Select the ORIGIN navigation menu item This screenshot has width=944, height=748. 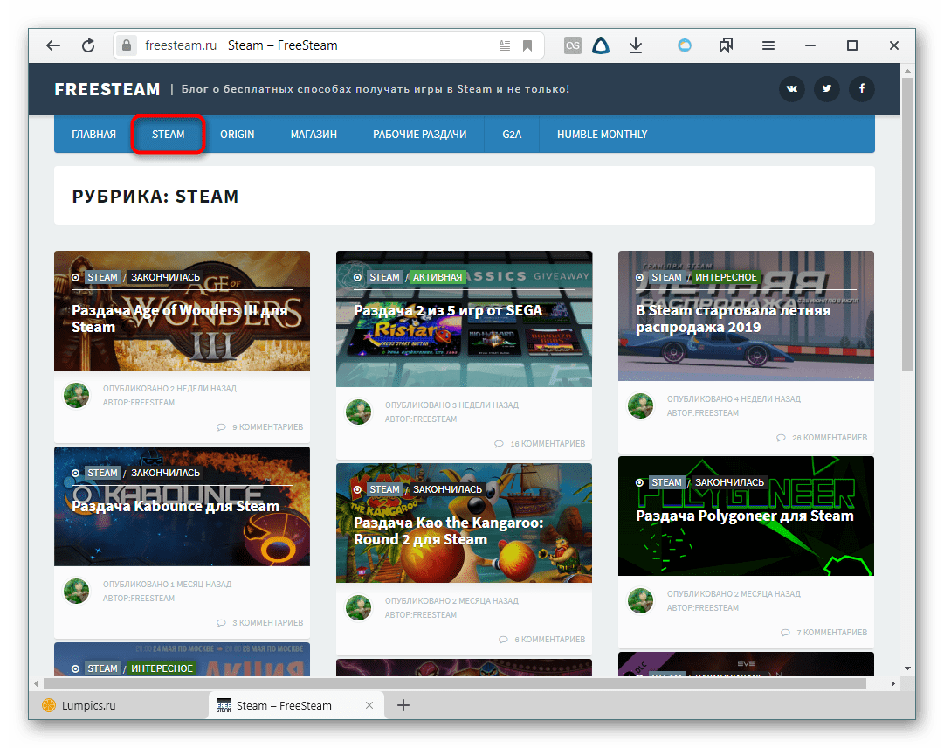coord(237,135)
